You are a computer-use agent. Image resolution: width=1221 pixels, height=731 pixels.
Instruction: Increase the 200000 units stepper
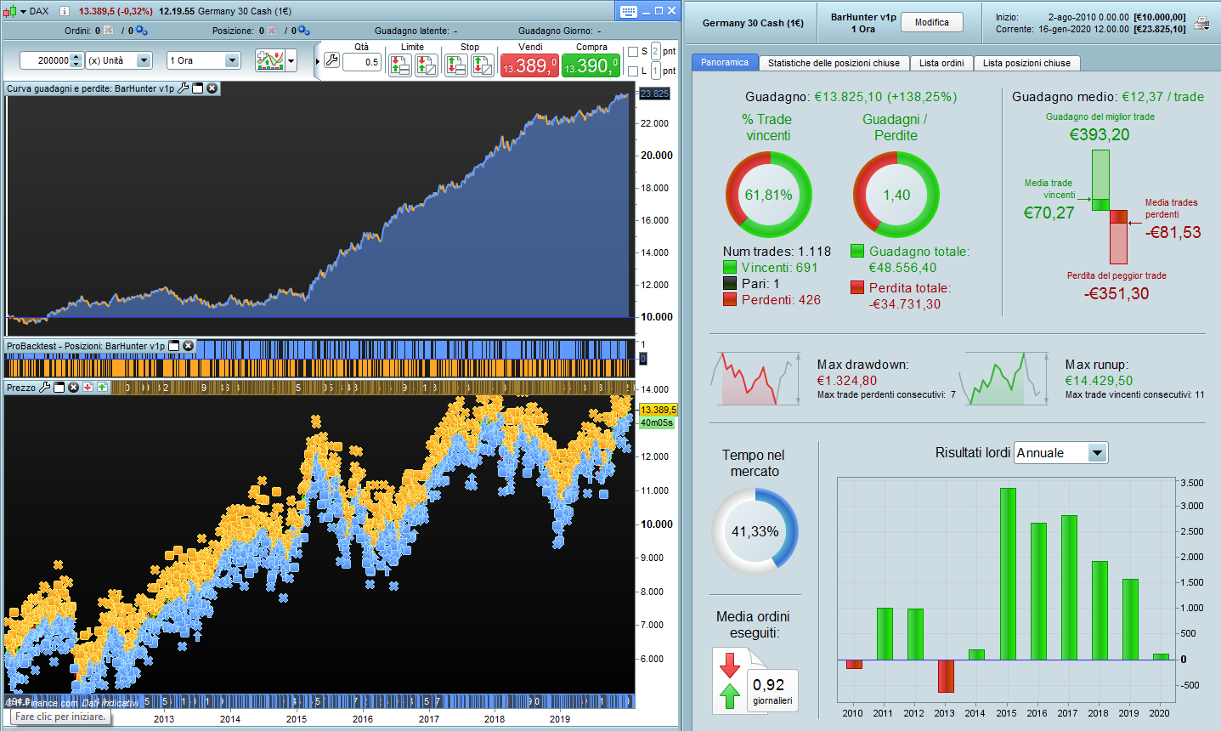pos(76,57)
